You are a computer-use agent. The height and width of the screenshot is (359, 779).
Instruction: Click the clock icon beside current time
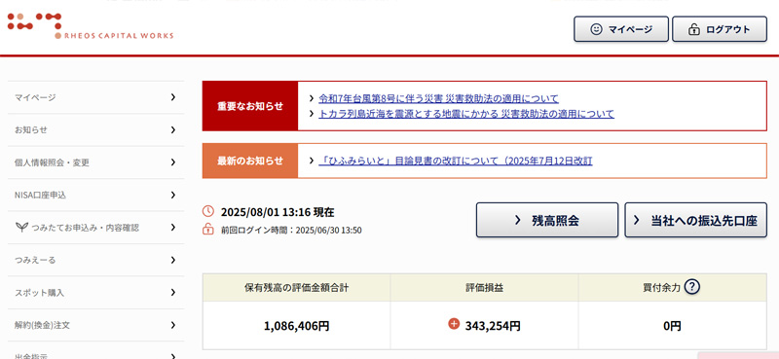pos(207,211)
